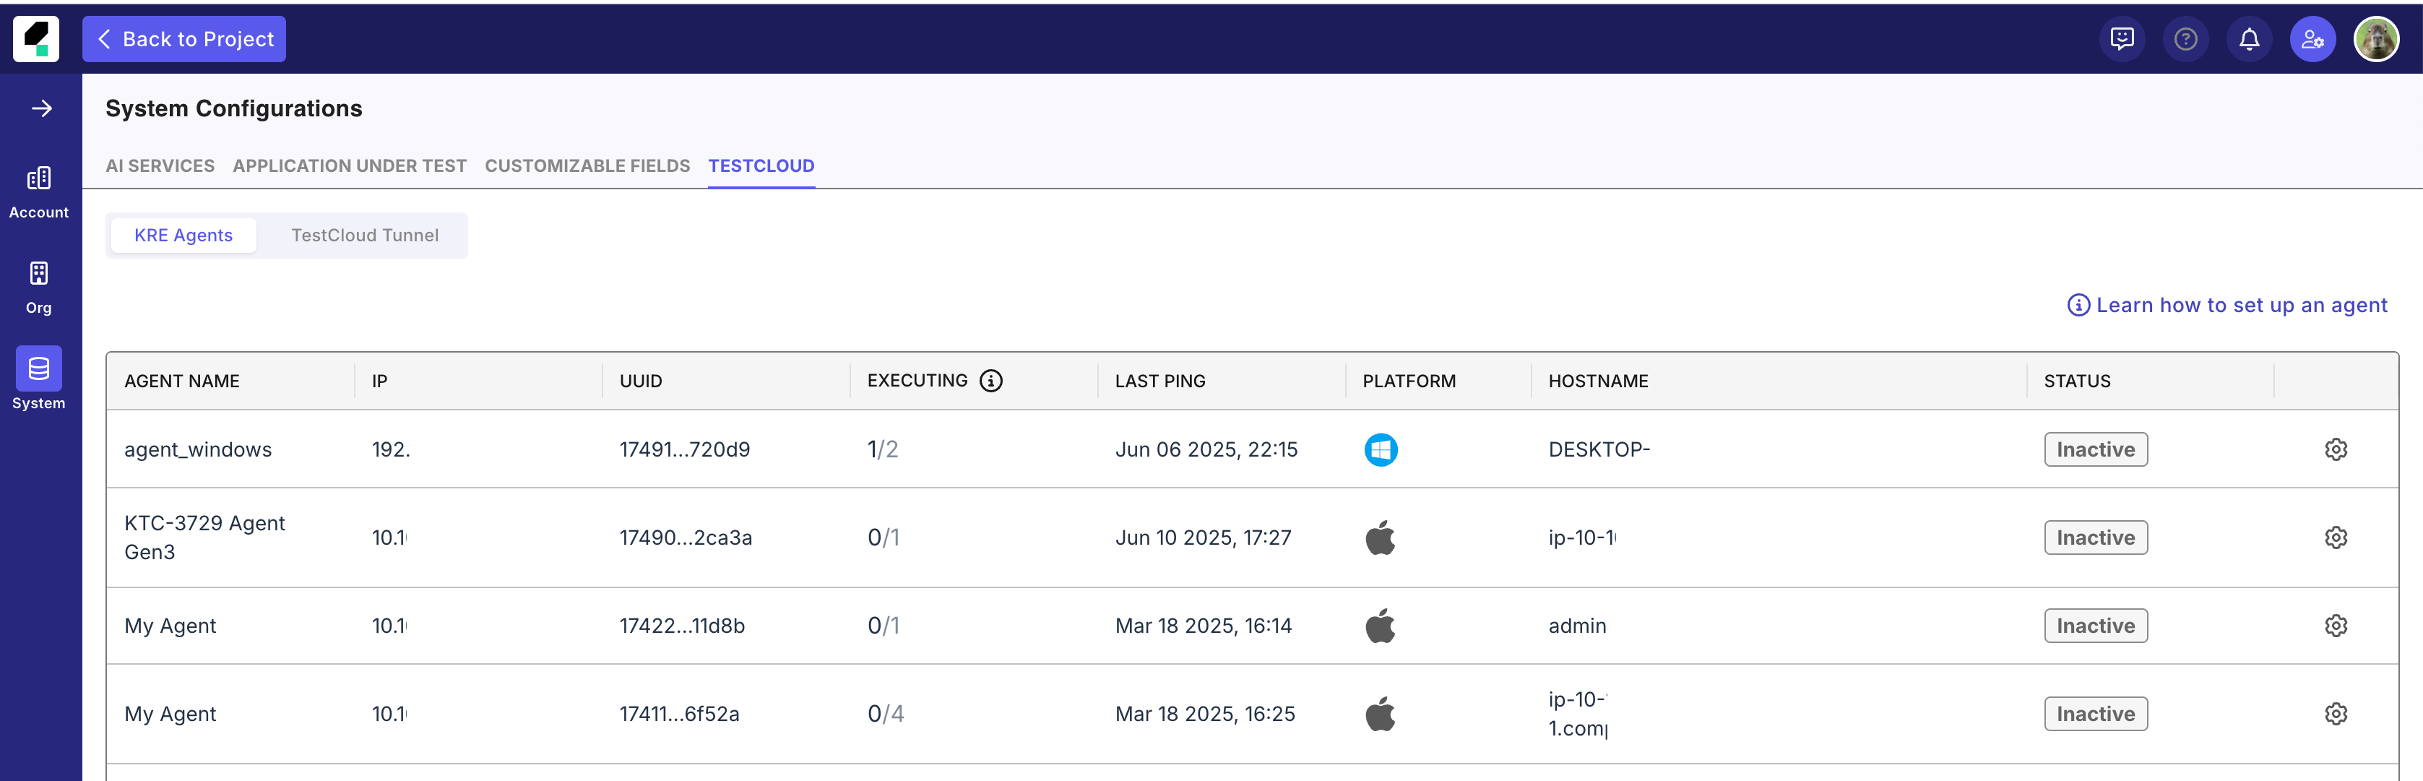This screenshot has height=781, width=2423.
Task: Open the feedback chat icon
Action: click(x=2122, y=38)
